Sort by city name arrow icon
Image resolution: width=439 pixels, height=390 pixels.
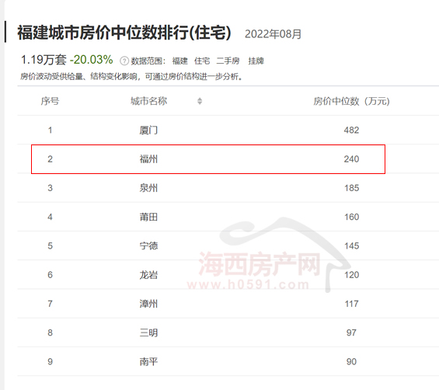[x=200, y=101]
